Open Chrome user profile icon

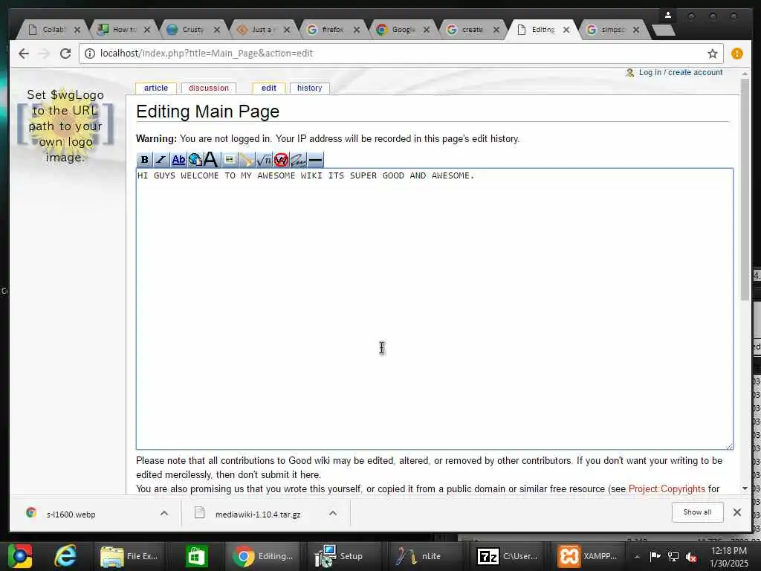click(668, 16)
